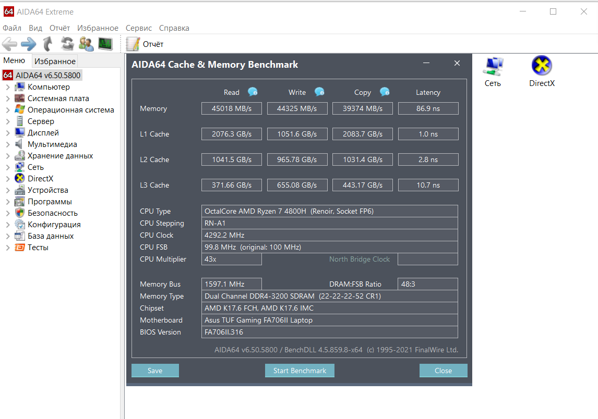Expand the Компьютер tree node
The width and height of the screenshot is (598, 419).
[x=8, y=87]
